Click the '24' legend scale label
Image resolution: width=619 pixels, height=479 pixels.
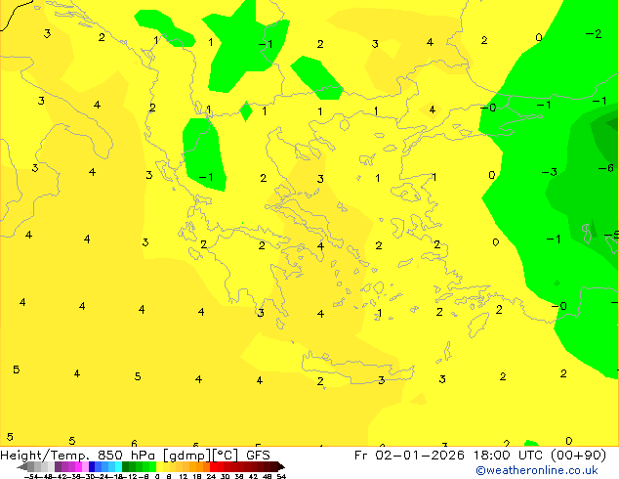[211, 476]
